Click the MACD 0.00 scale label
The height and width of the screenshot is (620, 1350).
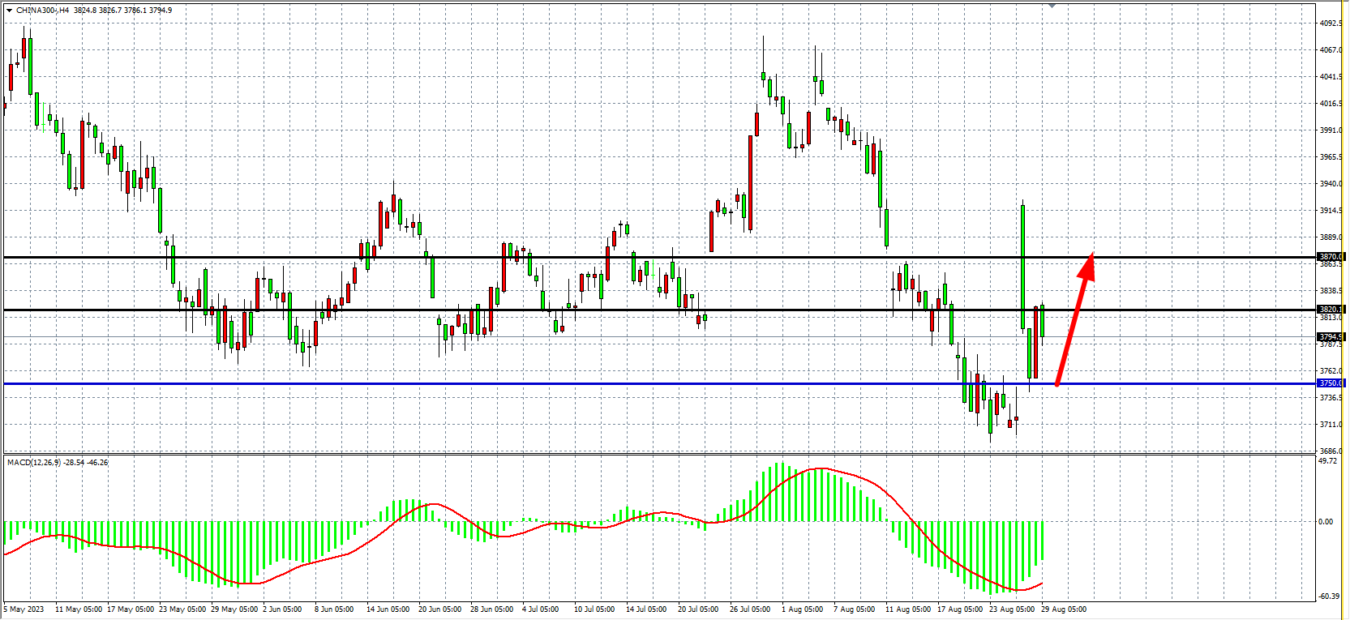click(1326, 521)
